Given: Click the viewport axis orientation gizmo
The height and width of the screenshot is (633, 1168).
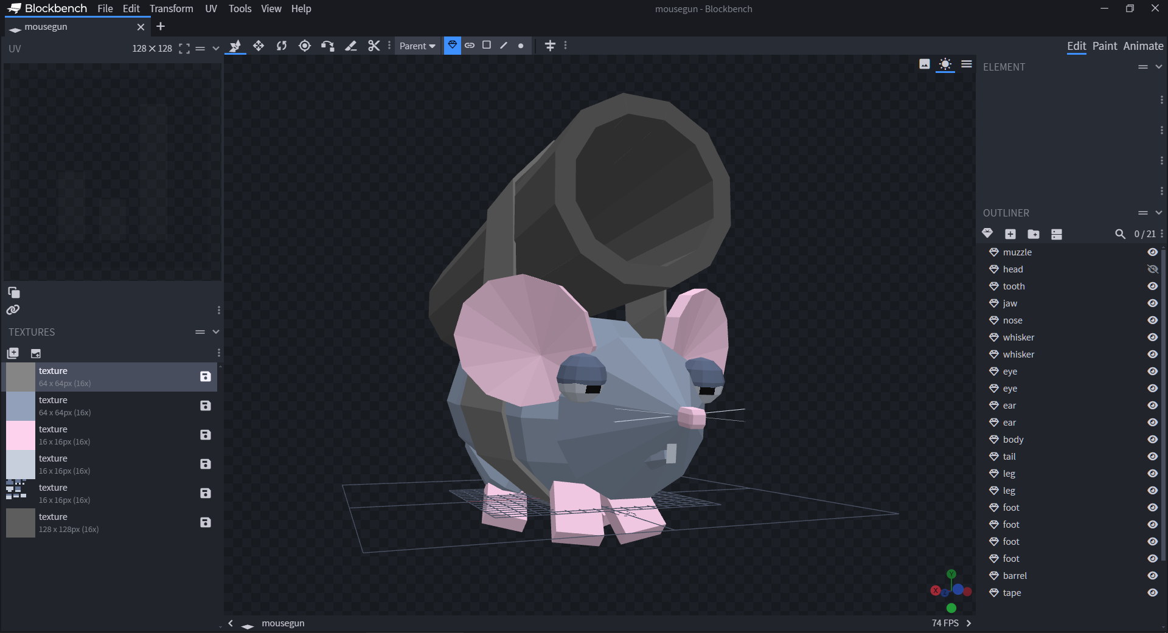Looking at the screenshot, I should click(951, 591).
